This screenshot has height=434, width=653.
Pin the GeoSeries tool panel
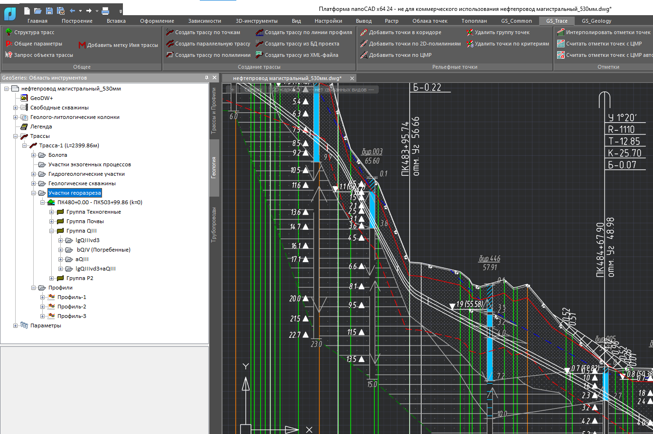206,78
